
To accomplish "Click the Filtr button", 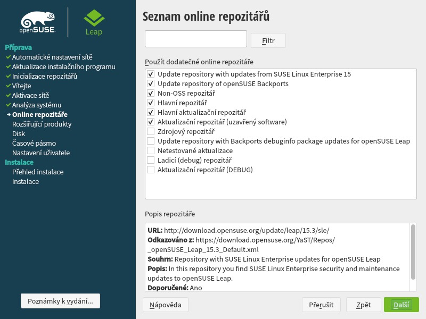I will [x=268, y=40].
